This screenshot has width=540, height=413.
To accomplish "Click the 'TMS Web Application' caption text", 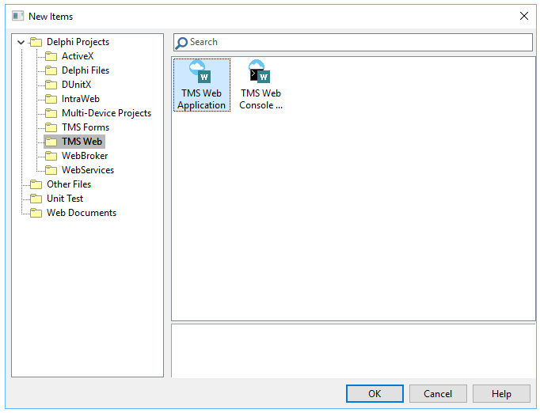I will [201, 100].
